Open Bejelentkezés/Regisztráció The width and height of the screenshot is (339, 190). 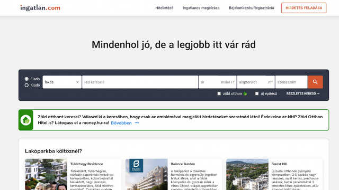tap(252, 8)
